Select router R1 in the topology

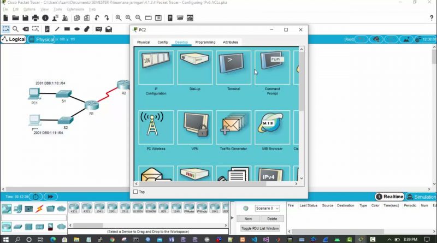coord(92,105)
